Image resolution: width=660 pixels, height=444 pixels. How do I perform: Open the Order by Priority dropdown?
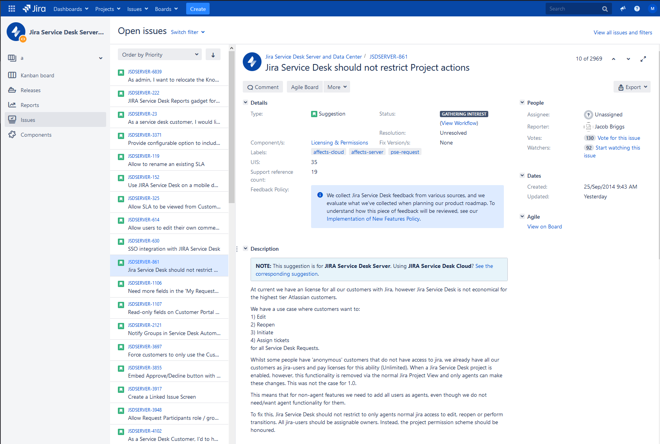tap(160, 55)
